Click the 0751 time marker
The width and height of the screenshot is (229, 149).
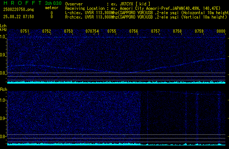pos(25,31)
